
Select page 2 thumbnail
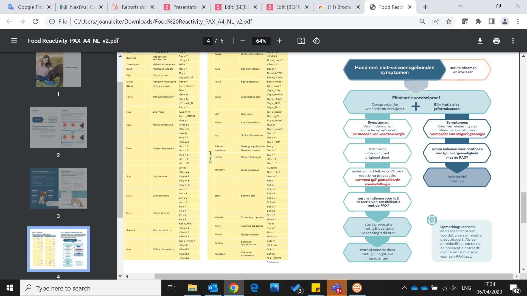pyautogui.click(x=58, y=127)
